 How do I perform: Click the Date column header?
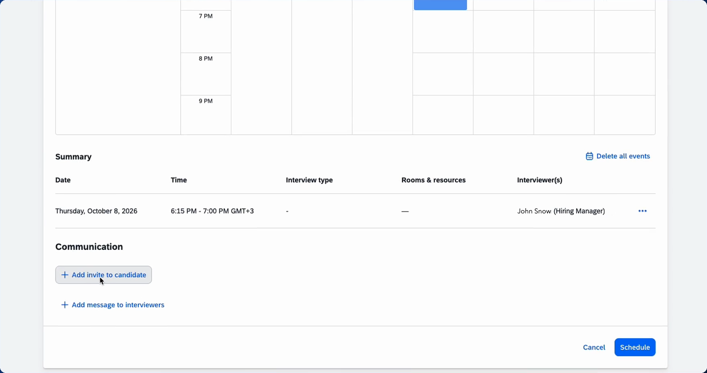(63, 180)
